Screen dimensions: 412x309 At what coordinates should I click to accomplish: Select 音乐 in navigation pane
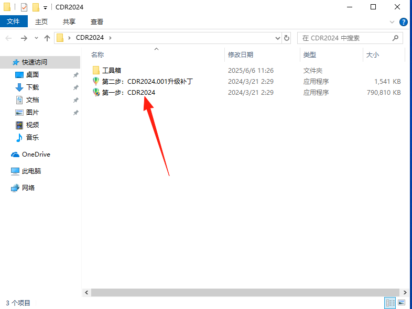coord(32,138)
